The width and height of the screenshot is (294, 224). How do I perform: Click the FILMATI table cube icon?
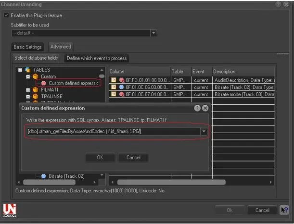coord(35,90)
